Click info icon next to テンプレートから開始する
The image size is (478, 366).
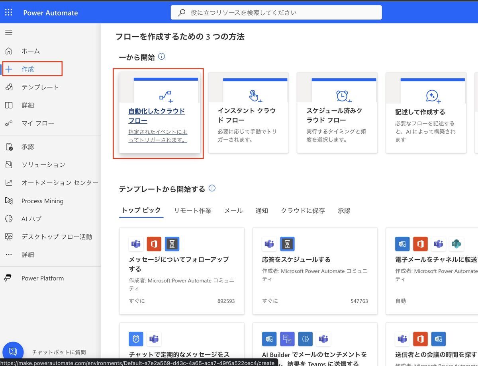tap(212, 188)
